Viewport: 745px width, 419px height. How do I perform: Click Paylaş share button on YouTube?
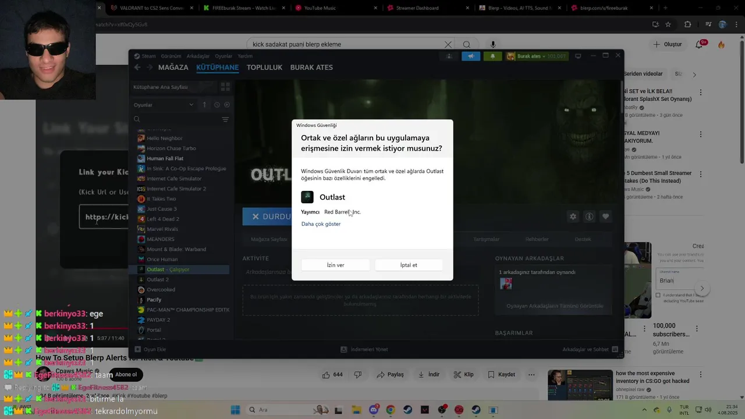point(390,375)
